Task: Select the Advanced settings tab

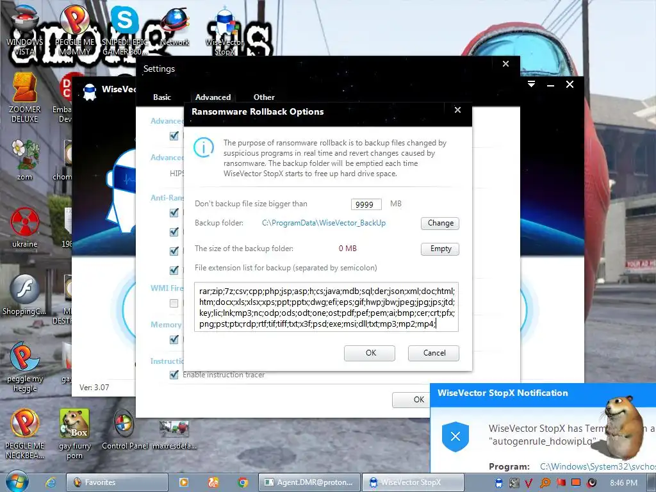Action: pyautogui.click(x=213, y=97)
